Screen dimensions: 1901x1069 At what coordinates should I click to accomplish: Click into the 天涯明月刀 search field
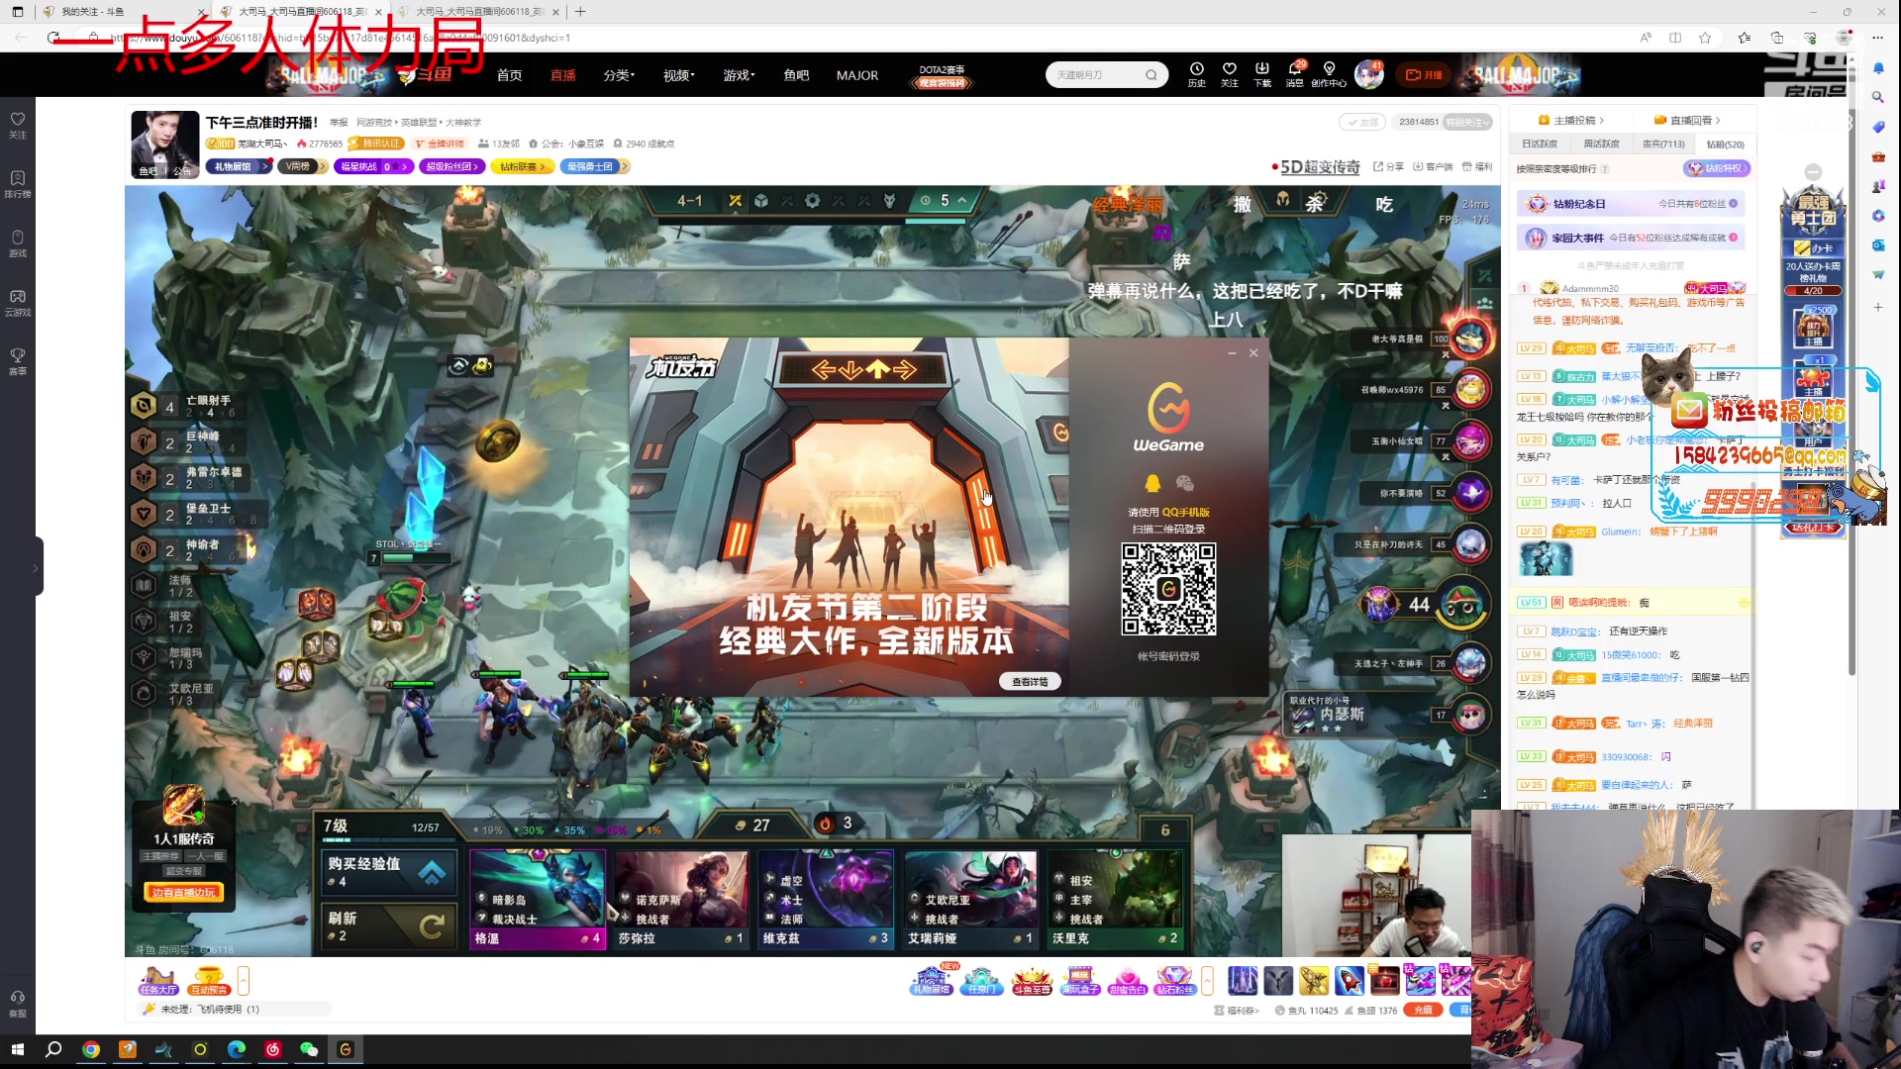point(1097,74)
